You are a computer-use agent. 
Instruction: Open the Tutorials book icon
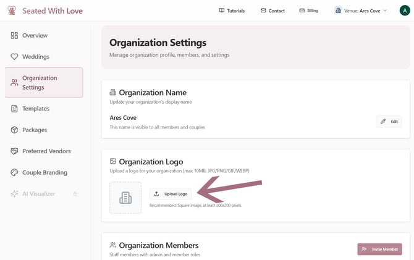pyautogui.click(x=222, y=10)
